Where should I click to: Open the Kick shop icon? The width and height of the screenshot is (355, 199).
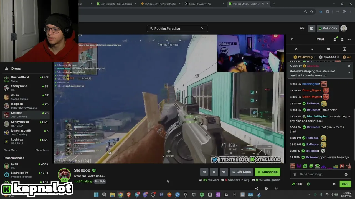(312, 28)
